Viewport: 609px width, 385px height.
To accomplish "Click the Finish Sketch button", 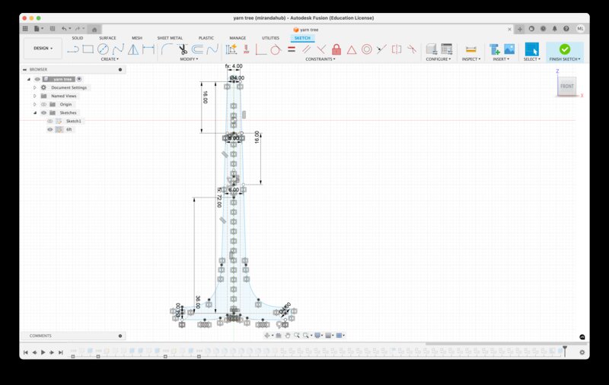I will click(564, 51).
